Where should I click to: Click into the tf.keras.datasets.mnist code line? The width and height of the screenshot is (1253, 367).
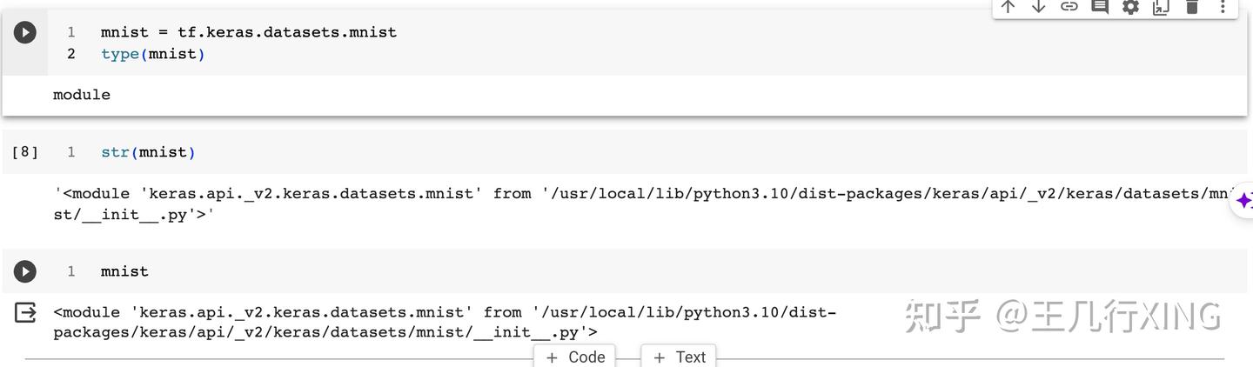[x=248, y=32]
